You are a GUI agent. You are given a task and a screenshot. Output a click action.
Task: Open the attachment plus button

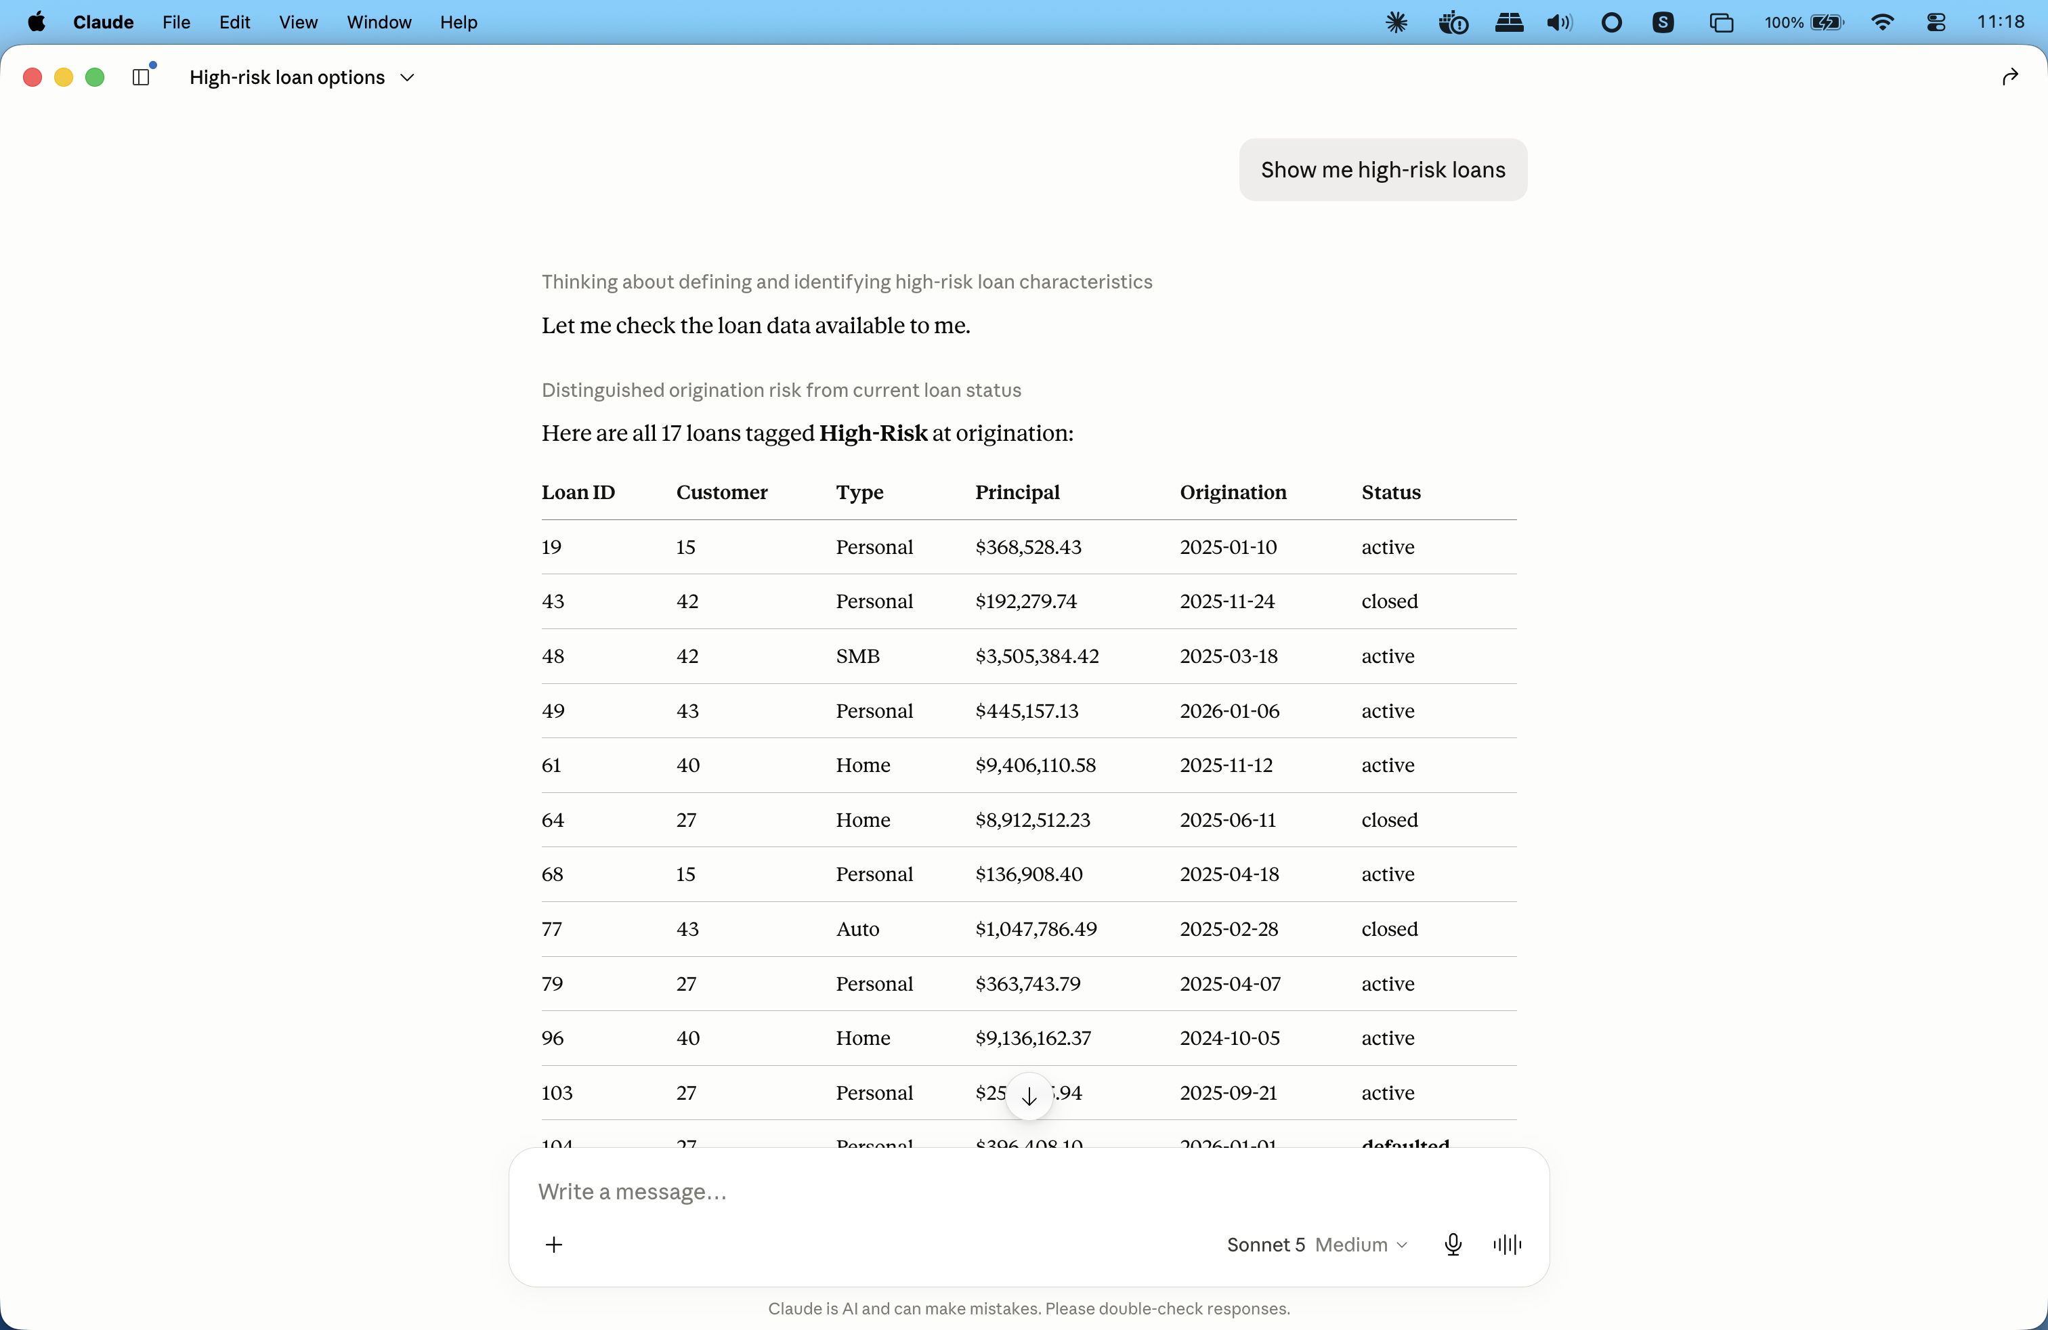point(554,1244)
